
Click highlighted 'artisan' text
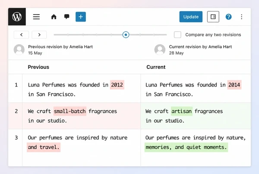pyautogui.click(x=182, y=111)
